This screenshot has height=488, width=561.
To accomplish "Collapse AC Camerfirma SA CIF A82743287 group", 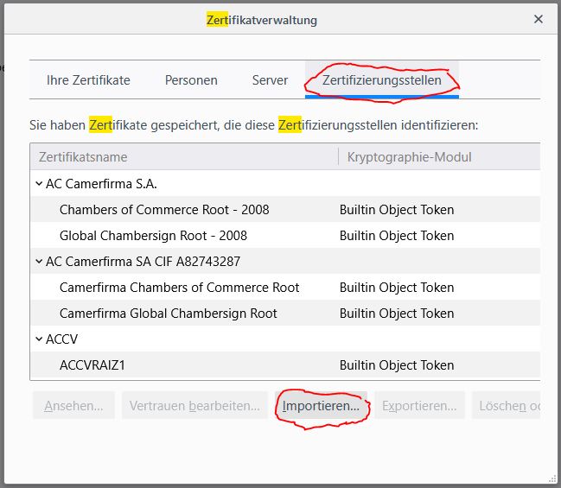I will coord(39,262).
